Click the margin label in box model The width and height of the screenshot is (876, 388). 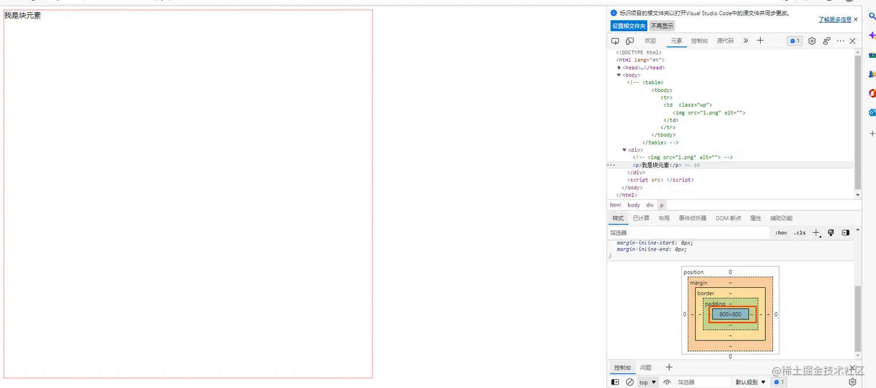[698, 283]
